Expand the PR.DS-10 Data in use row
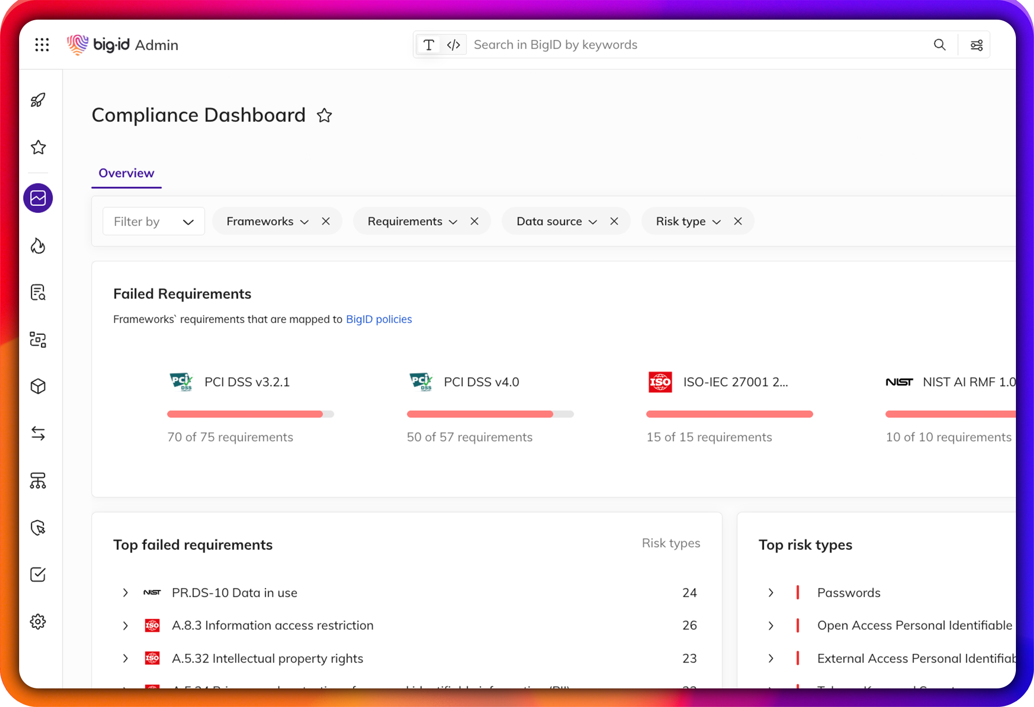 point(125,593)
